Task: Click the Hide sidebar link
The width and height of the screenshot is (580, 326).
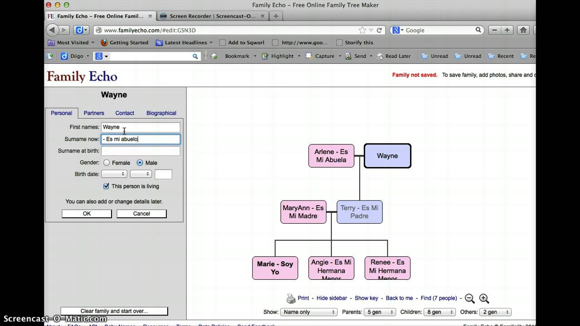Action: [332, 298]
